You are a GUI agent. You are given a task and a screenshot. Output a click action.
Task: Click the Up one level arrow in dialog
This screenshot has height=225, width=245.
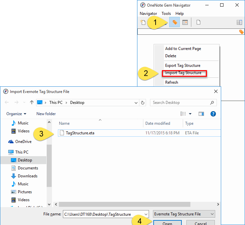[32, 103]
